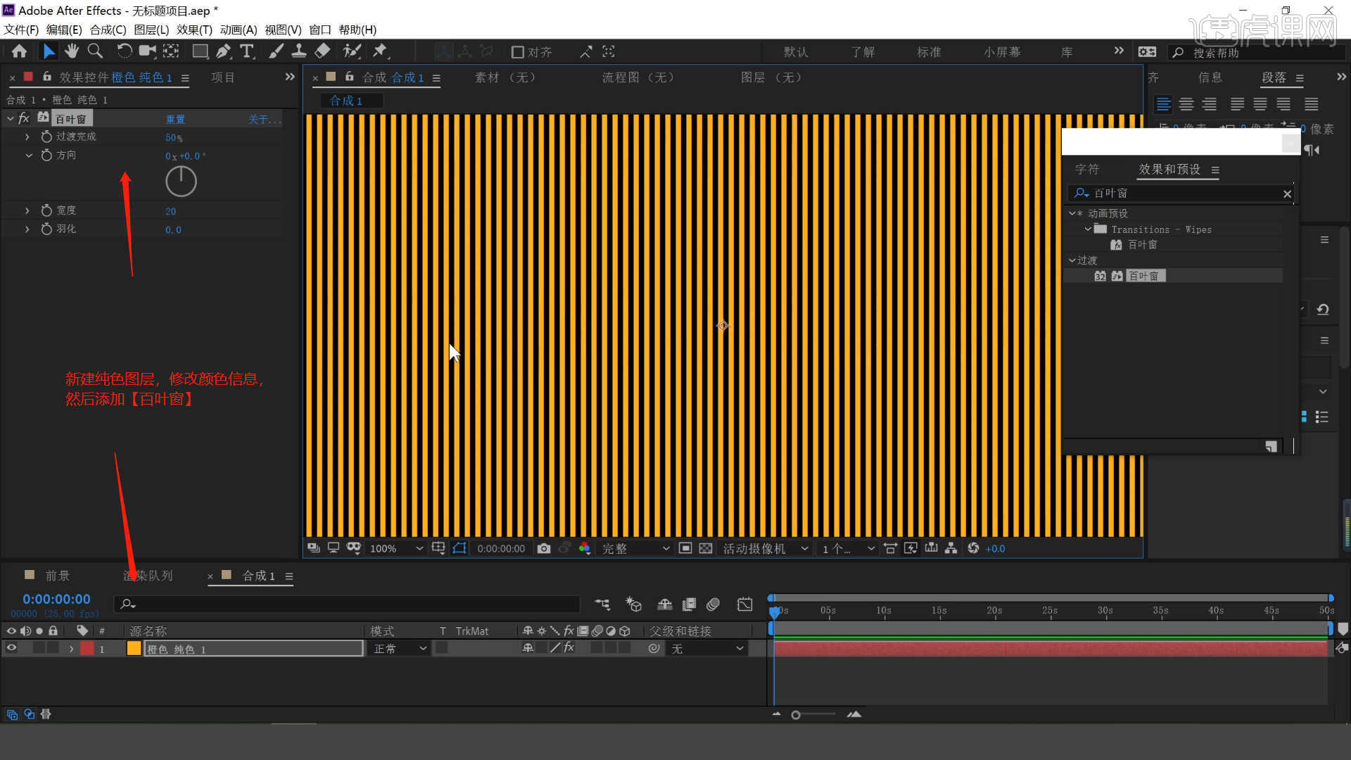
Task: Click the timeline zoom slider knob
Action: coord(796,715)
